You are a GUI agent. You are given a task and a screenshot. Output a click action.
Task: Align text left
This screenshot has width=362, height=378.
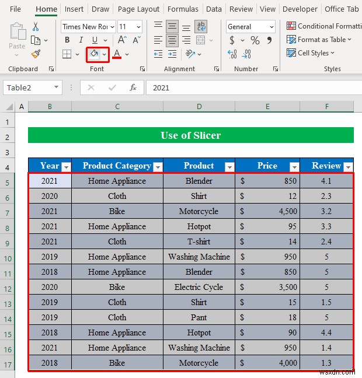(158, 40)
